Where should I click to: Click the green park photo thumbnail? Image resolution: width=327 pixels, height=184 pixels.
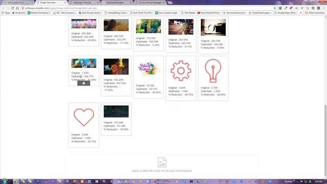click(x=149, y=26)
